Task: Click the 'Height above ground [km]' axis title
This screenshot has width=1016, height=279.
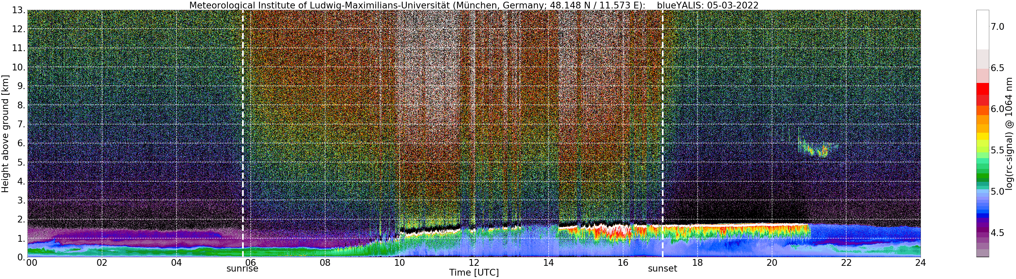Action: [x=5, y=133]
